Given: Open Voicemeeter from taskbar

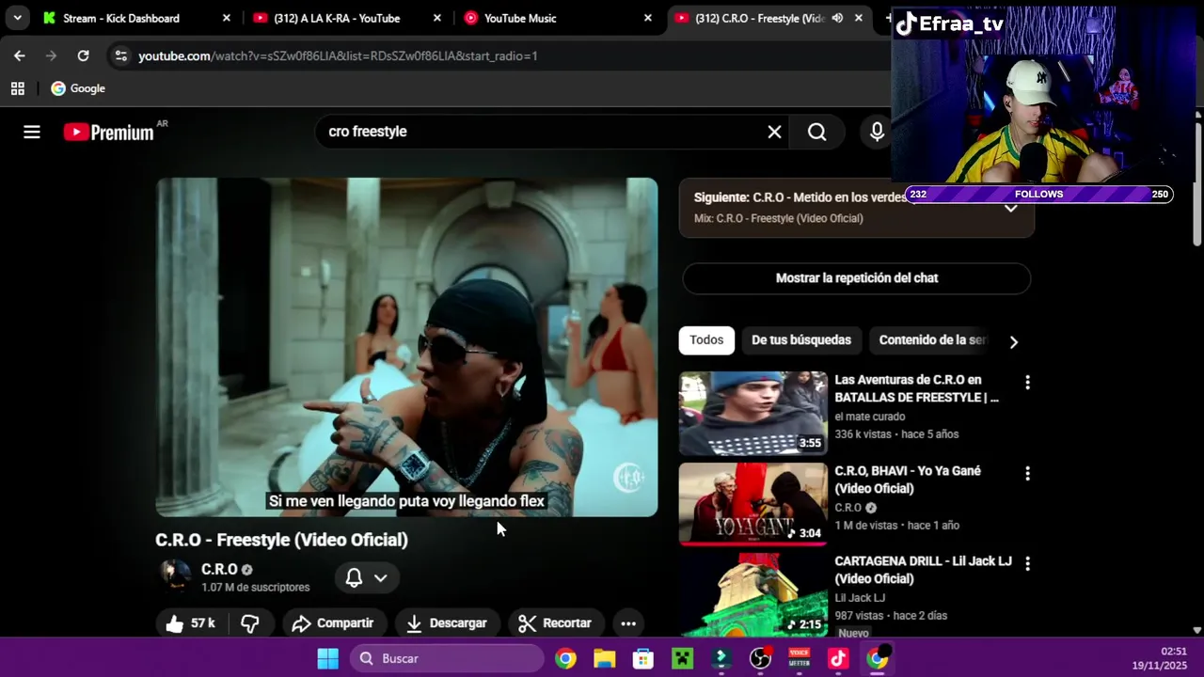Looking at the screenshot, I should (x=799, y=658).
